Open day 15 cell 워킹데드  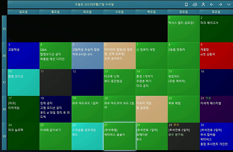(184, 83)
